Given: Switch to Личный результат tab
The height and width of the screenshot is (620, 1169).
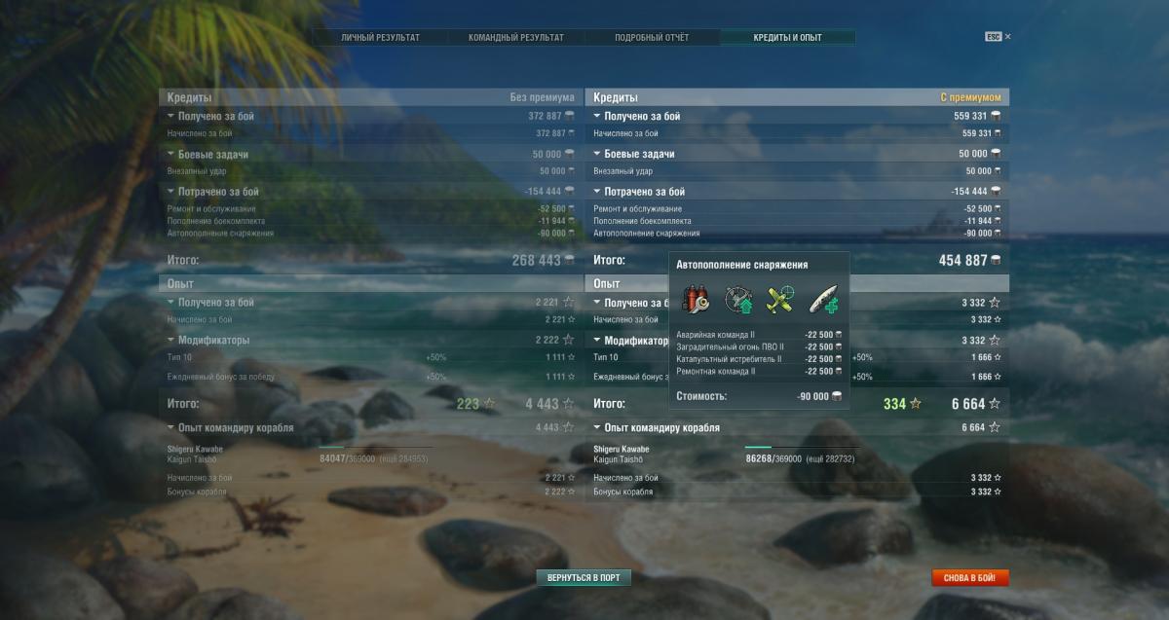Looking at the screenshot, I should (x=380, y=37).
